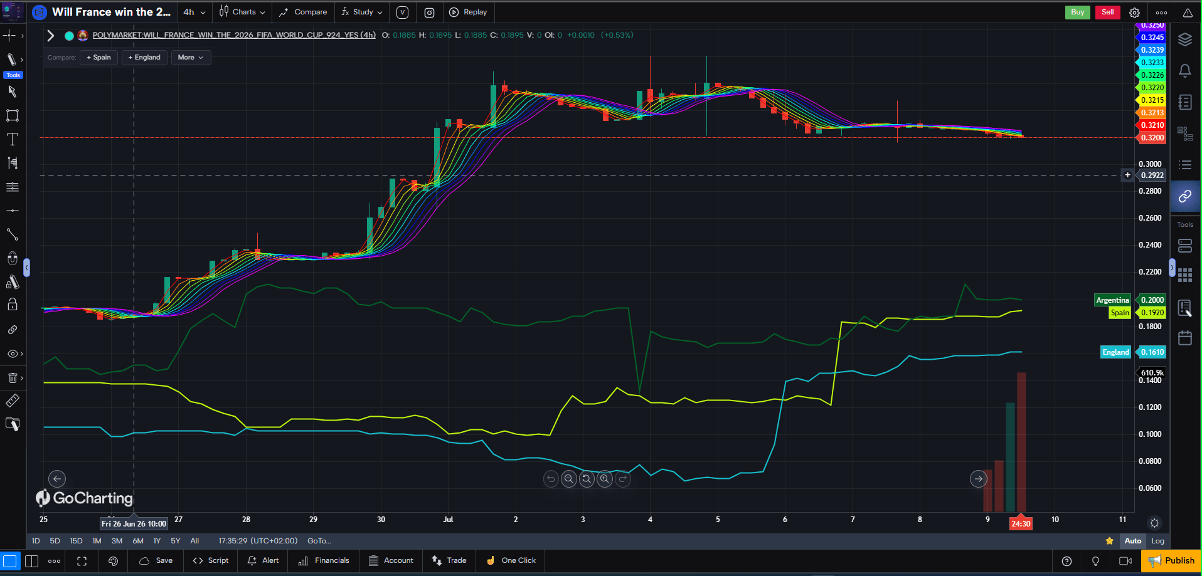Viewport: 1202px width, 576px height.
Task: Toggle Log price scale
Action: click(x=1157, y=541)
